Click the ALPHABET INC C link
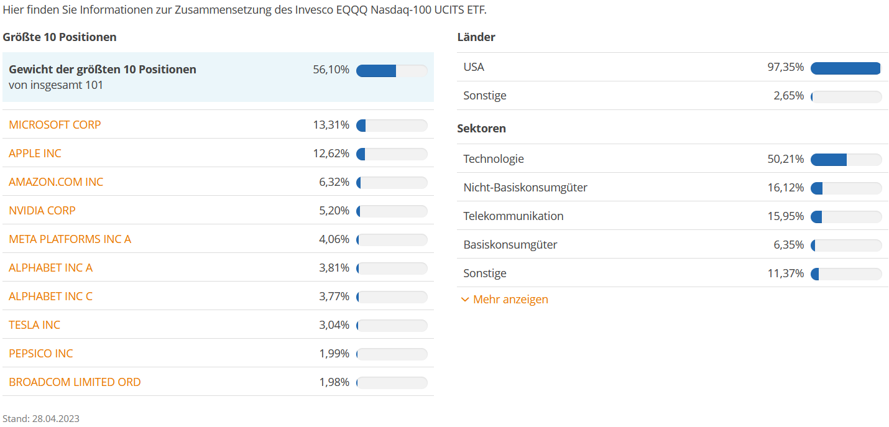Image resolution: width=889 pixels, height=427 pixels. (50, 296)
